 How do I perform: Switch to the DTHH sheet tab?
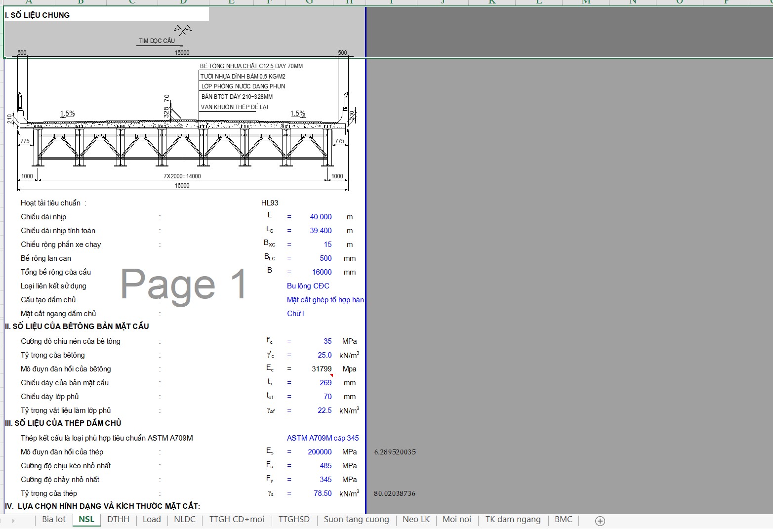(118, 520)
